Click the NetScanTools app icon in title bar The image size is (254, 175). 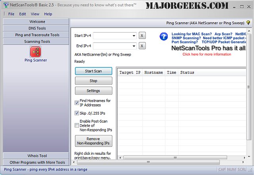[x=6, y=5]
